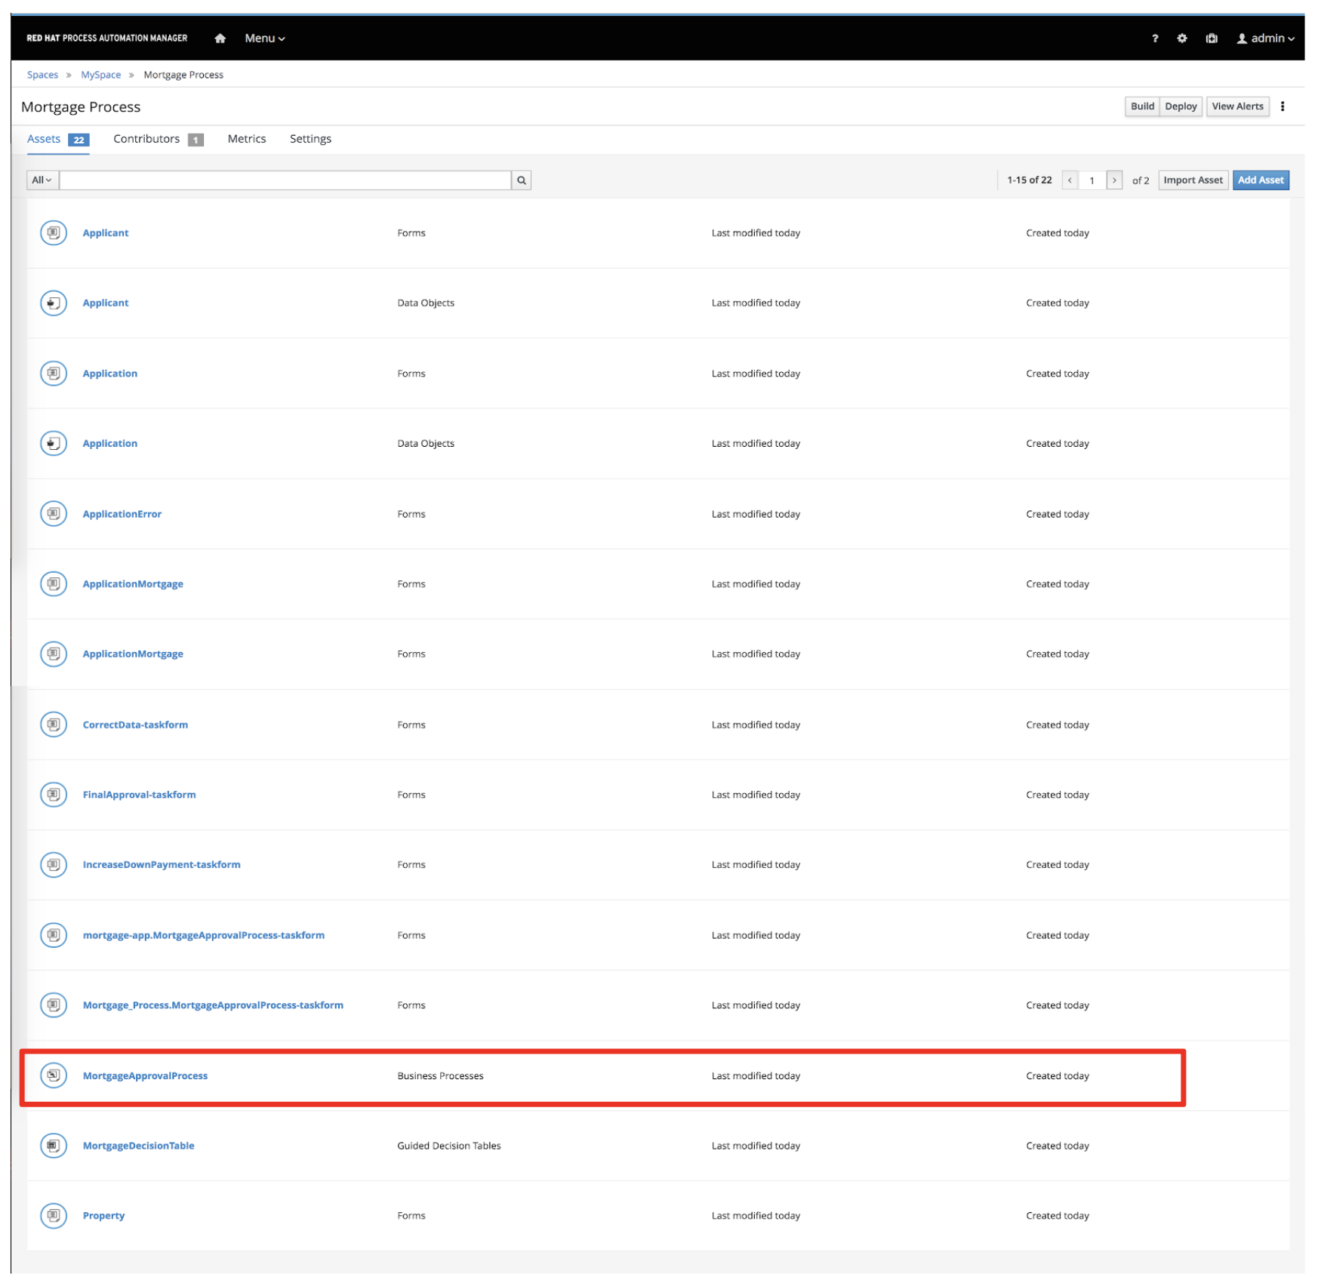Open the All asset type filter dropdown

[42, 180]
